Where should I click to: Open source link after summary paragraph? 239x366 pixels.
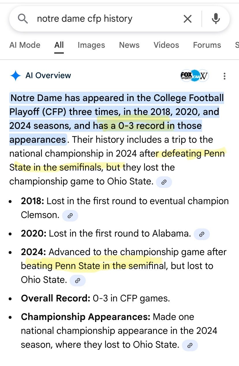pyautogui.click(x=164, y=182)
